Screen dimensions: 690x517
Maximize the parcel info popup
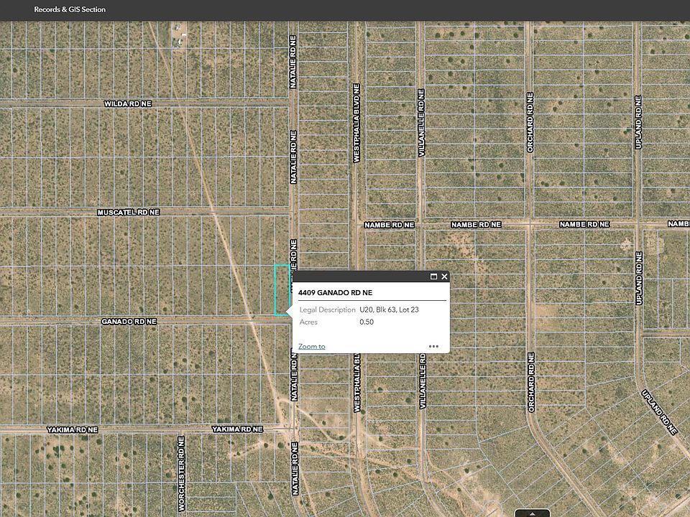pyautogui.click(x=433, y=276)
